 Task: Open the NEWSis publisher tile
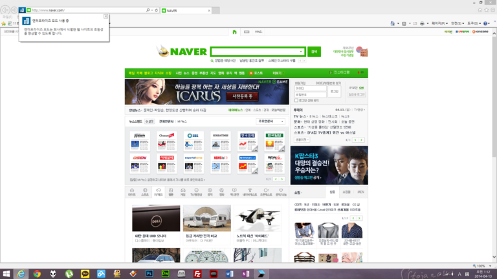221,163
